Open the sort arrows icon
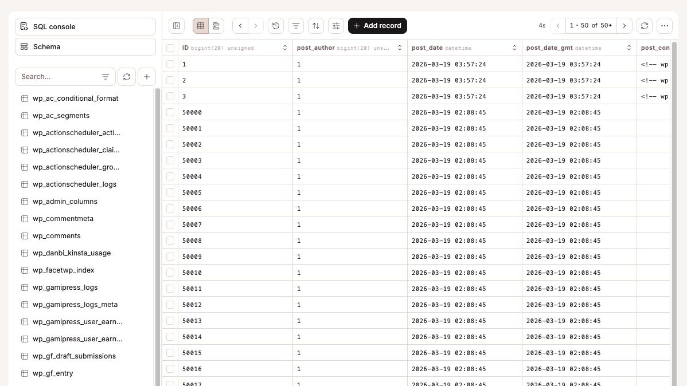This screenshot has height=386, width=687. tap(316, 26)
